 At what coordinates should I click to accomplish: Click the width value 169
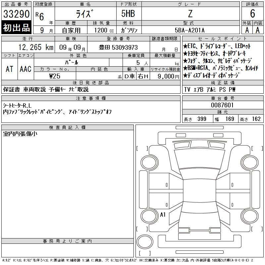[230, 119]
